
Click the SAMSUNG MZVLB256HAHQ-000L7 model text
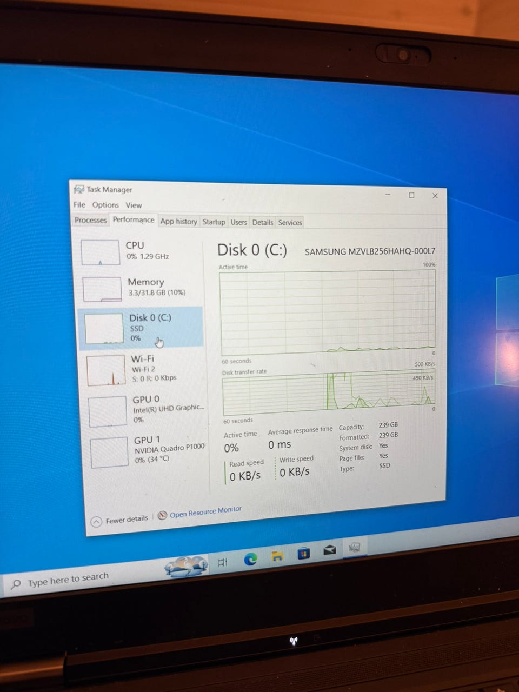point(370,251)
